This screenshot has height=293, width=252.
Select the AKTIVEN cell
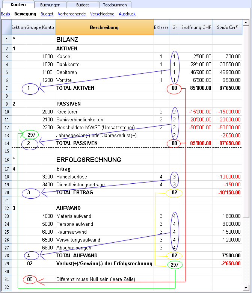point(104,48)
